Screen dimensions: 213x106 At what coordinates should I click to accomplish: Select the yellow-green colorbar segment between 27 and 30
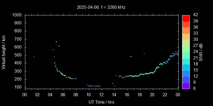point(186,42)
